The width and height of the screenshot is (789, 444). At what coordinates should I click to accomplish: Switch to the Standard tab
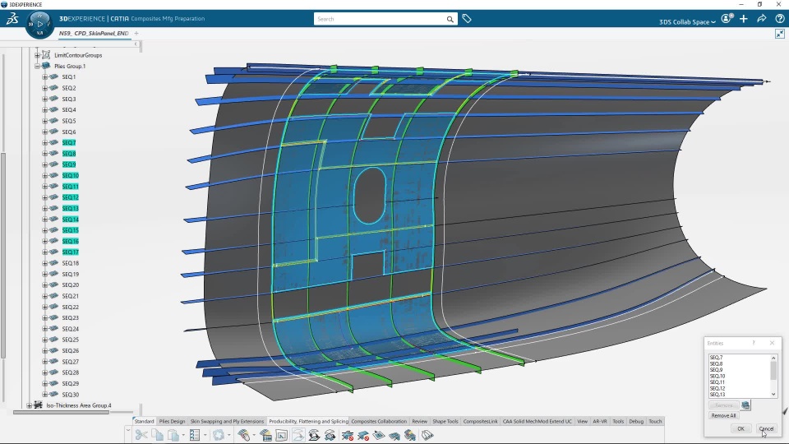145,421
